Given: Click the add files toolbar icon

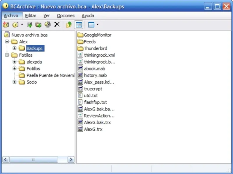Looking at the screenshot, I should [x=29, y=25].
